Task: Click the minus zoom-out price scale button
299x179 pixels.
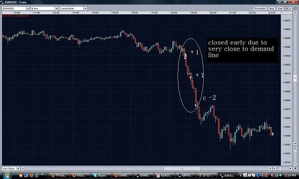Action: pos(295,164)
